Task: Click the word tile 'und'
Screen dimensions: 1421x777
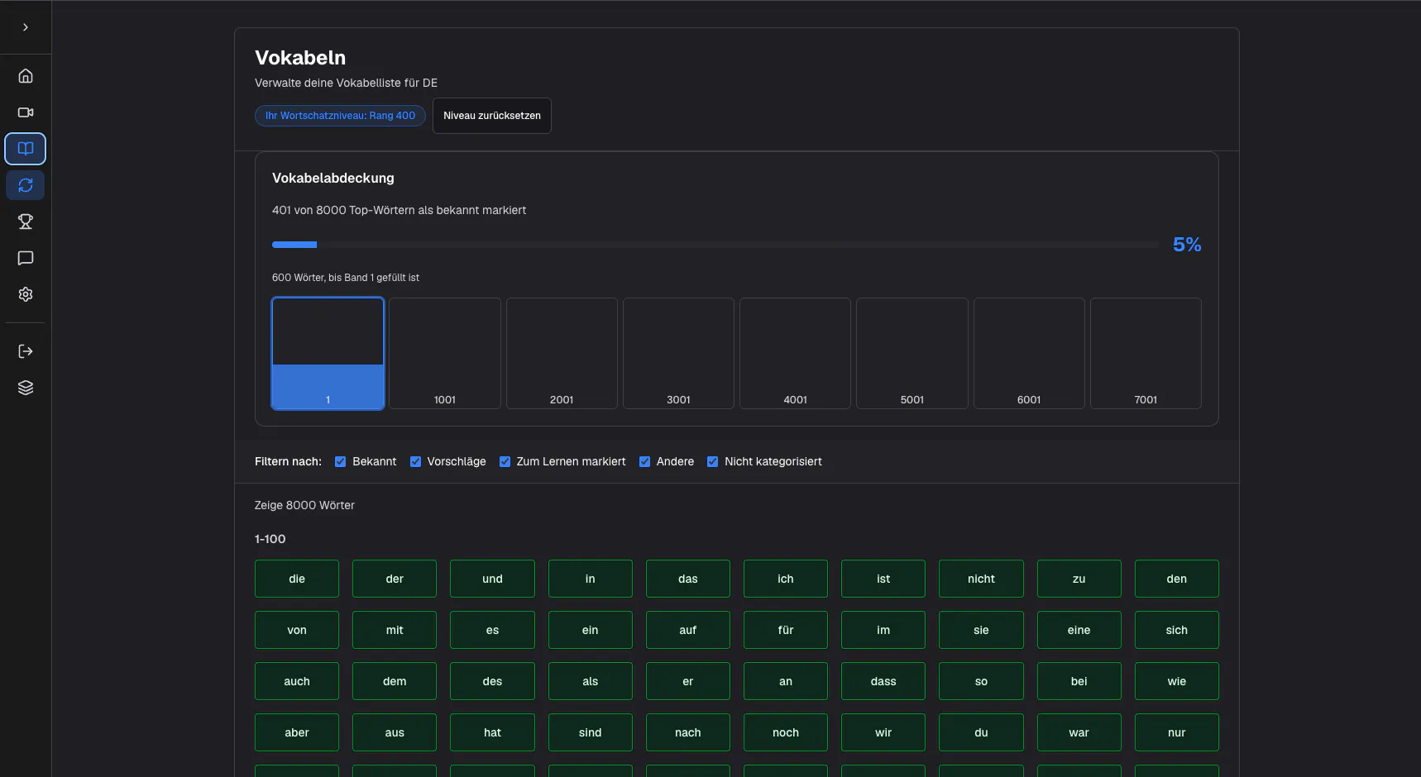Action: coord(492,579)
